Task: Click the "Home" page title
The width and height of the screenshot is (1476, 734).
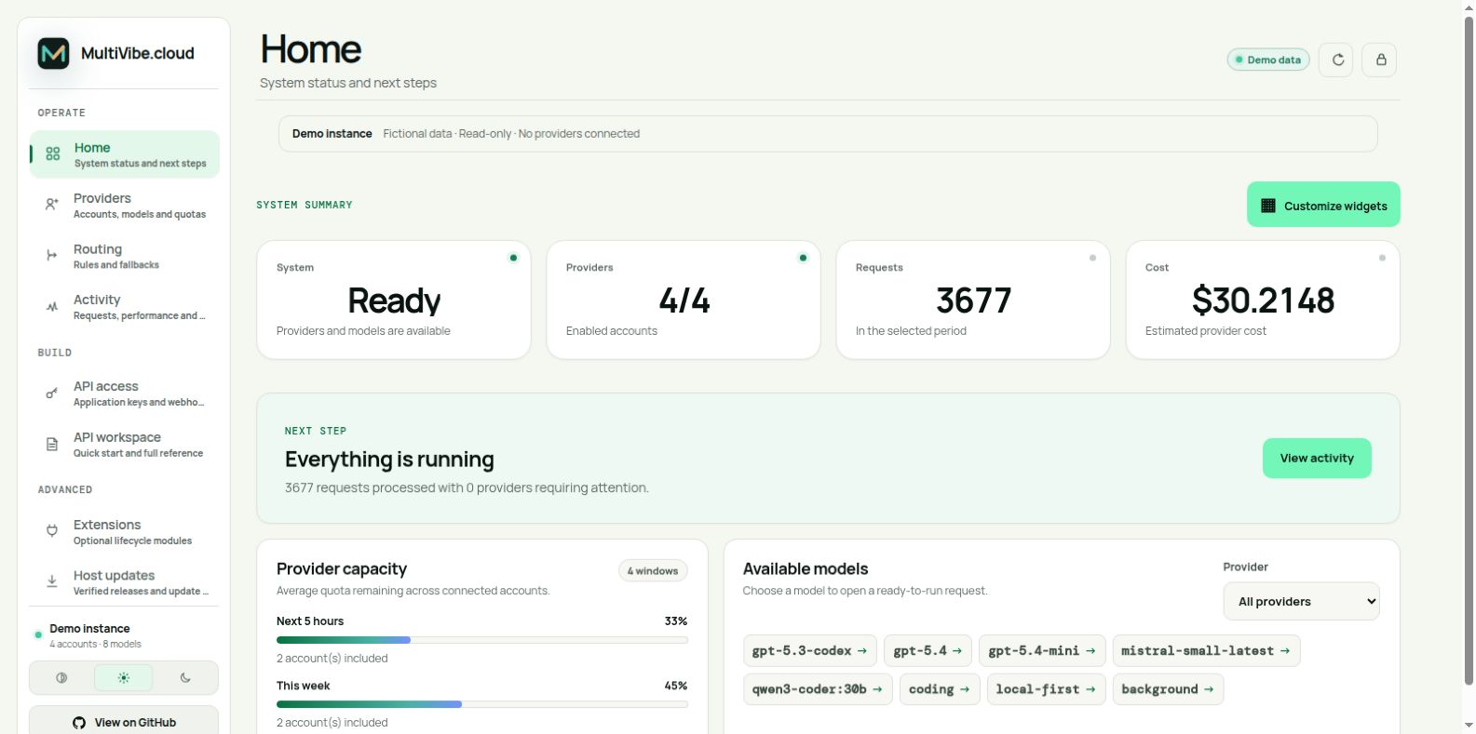Action: click(311, 49)
